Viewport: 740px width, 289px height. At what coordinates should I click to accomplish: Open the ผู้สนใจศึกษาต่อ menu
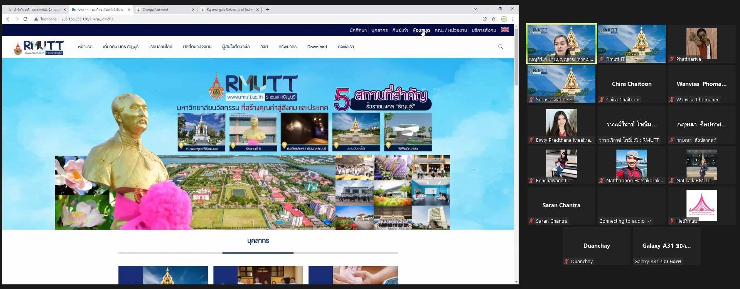point(236,47)
